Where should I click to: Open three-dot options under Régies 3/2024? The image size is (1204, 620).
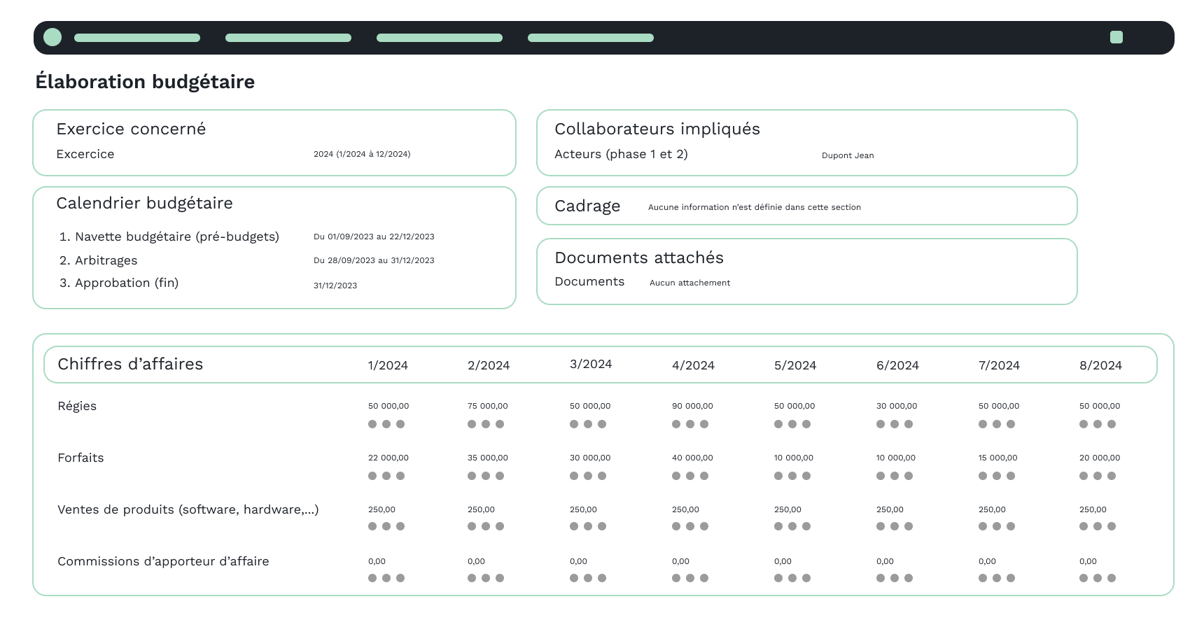tap(588, 424)
